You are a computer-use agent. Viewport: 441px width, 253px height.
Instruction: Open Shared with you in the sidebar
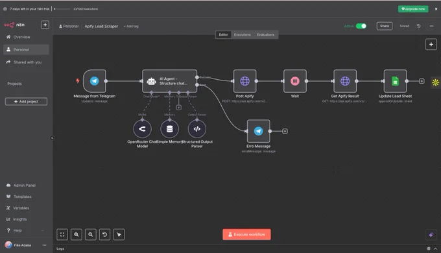[26, 62]
